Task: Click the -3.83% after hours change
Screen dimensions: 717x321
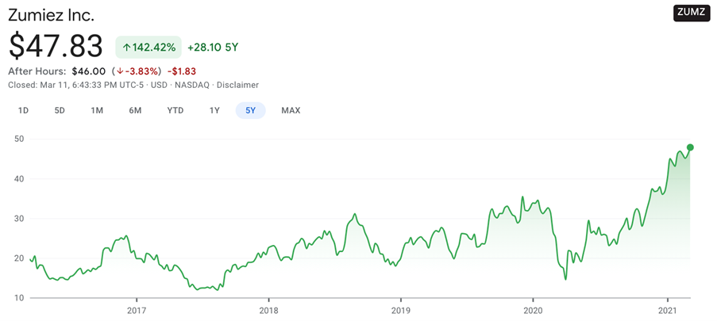Action: pyautogui.click(x=137, y=71)
